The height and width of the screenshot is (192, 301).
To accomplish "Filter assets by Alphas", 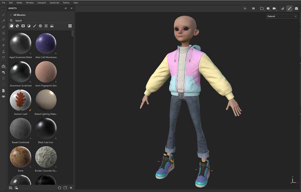I will pyautogui.click(x=40, y=26).
